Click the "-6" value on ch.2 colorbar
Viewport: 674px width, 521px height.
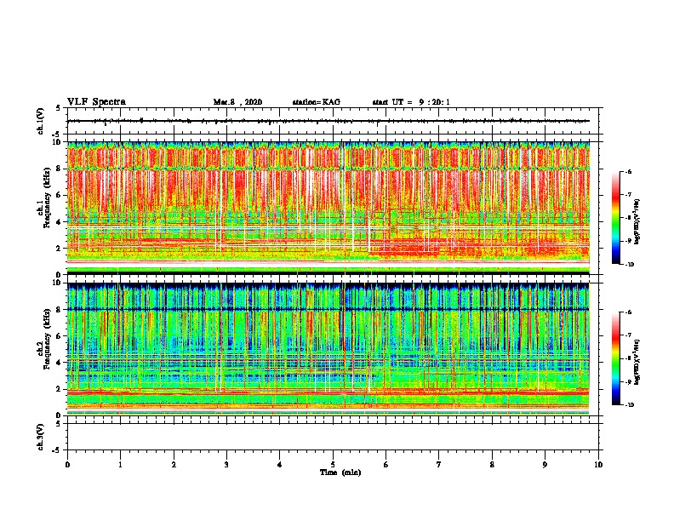pos(628,312)
